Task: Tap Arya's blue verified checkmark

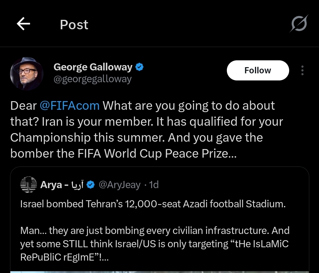Action: [x=91, y=185]
